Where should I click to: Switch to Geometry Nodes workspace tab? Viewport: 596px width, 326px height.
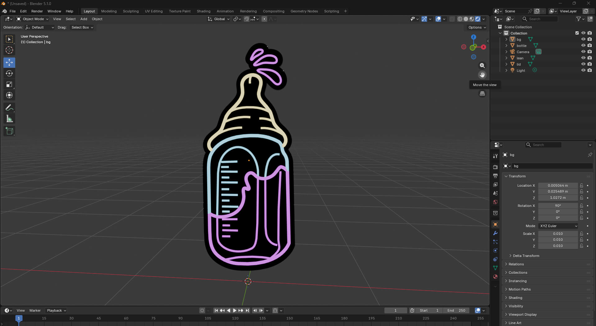point(304,11)
